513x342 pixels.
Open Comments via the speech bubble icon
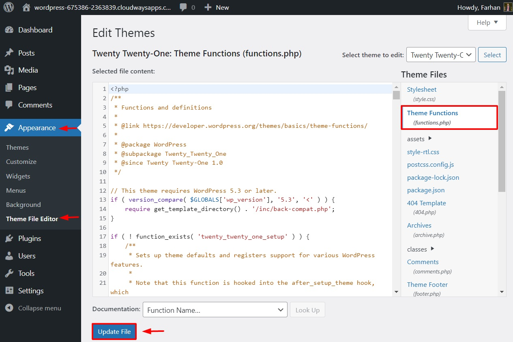coord(9,105)
